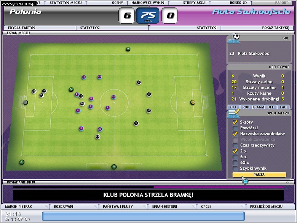297x223 pixels.
Task: Click grip dots on EKRAN MECZU header
Action: 289,33
